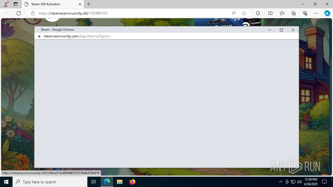Click the Edge page vertical scrollbar
333x187 pixels.
coord(331,97)
